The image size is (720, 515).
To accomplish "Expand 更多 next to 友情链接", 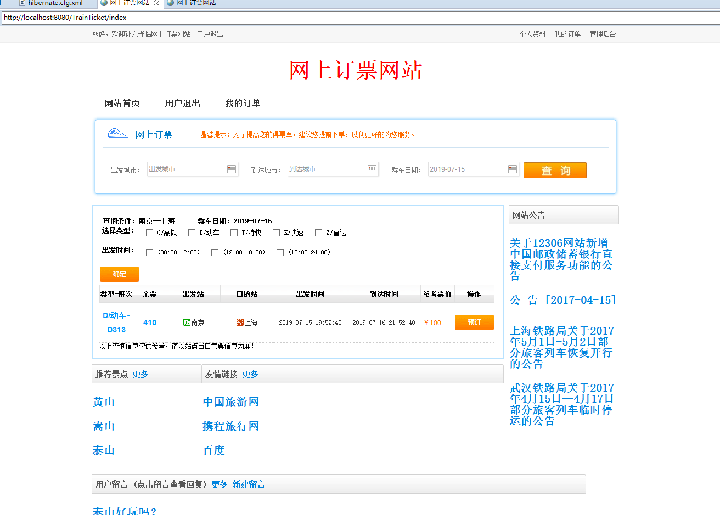I will [250, 374].
